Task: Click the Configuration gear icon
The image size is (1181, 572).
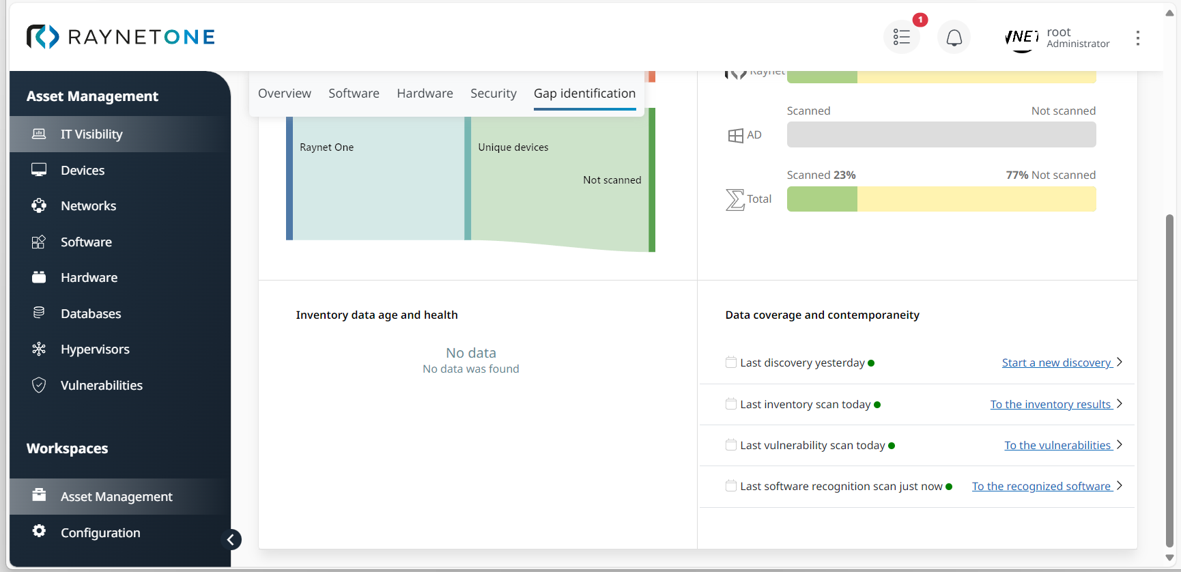Action: (x=39, y=531)
